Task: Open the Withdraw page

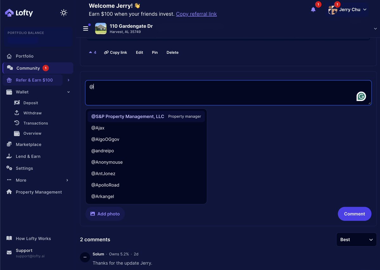Action: [32, 113]
